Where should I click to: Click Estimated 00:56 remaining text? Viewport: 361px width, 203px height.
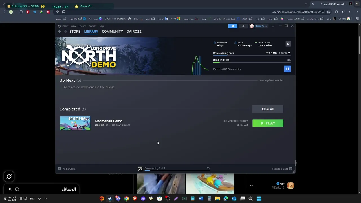tap(227, 69)
